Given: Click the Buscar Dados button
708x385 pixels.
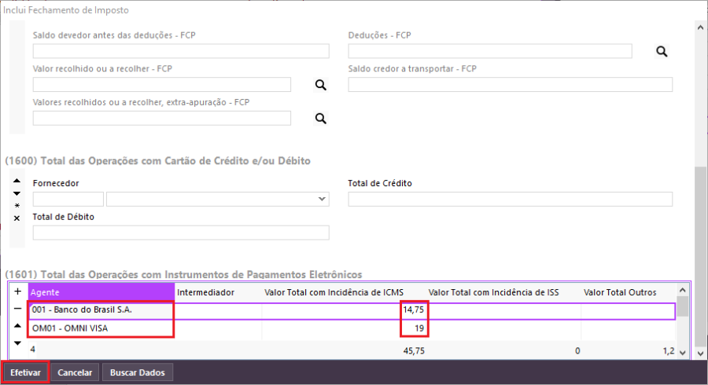Looking at the screenshot, I should point(137,372).
